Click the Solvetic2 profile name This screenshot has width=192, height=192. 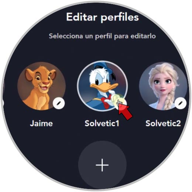163,123
